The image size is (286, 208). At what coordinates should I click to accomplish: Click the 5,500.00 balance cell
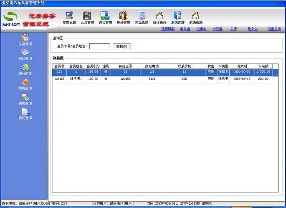pos(263,72)
